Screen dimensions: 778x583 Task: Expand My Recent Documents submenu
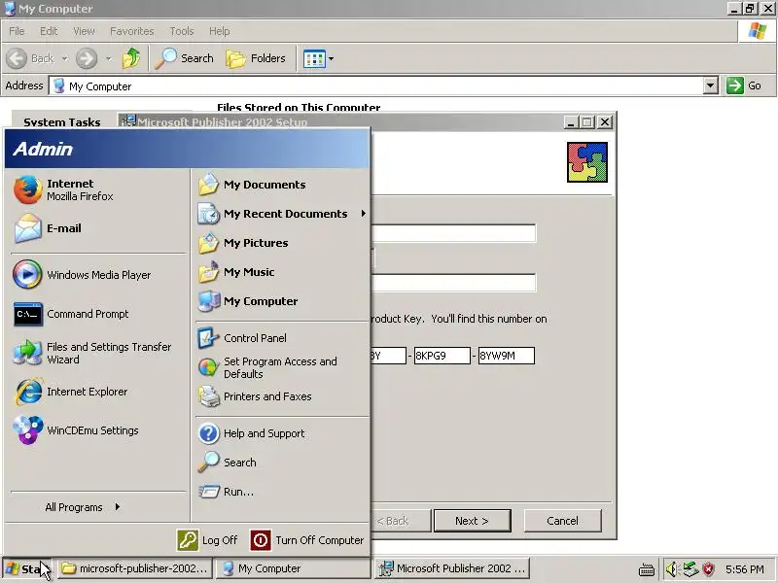pyautogui.click(x=282, y=214)
